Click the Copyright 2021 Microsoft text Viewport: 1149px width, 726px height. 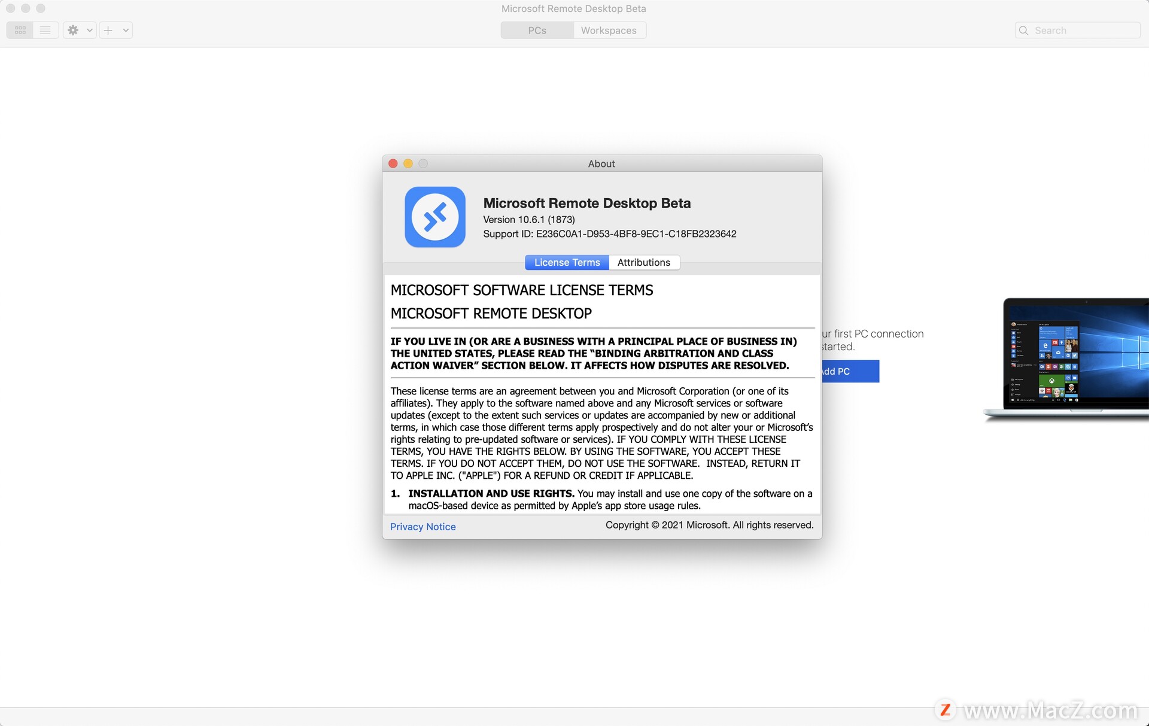tap(710, 525)
